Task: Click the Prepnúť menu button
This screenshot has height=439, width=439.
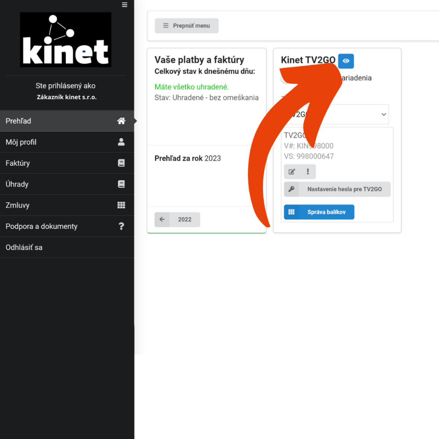Action: [x=186, y=26]
